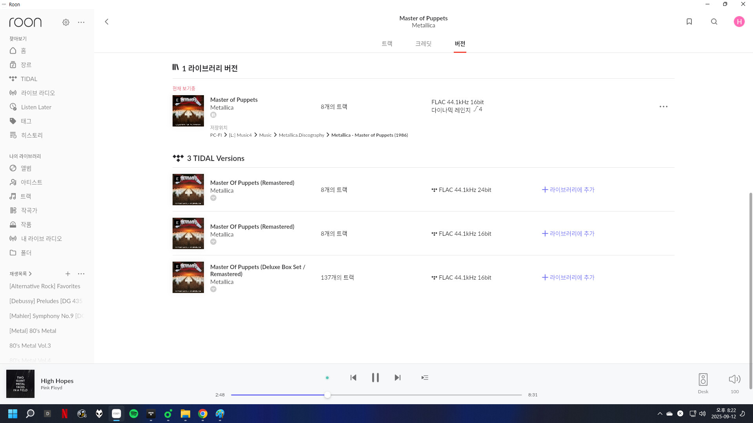Switch to the 크레딧 tab
Screen dimensions: 753x423
423,43
